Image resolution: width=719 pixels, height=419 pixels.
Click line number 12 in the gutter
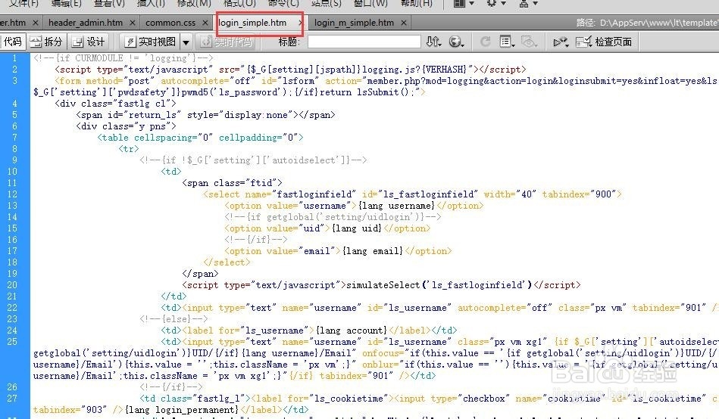click(x=12, y=194)
